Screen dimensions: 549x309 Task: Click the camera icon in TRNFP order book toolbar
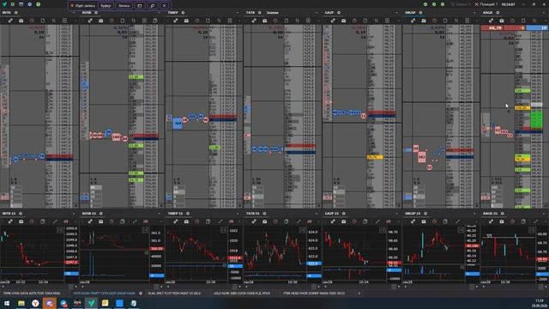click(x=186, y=21)
